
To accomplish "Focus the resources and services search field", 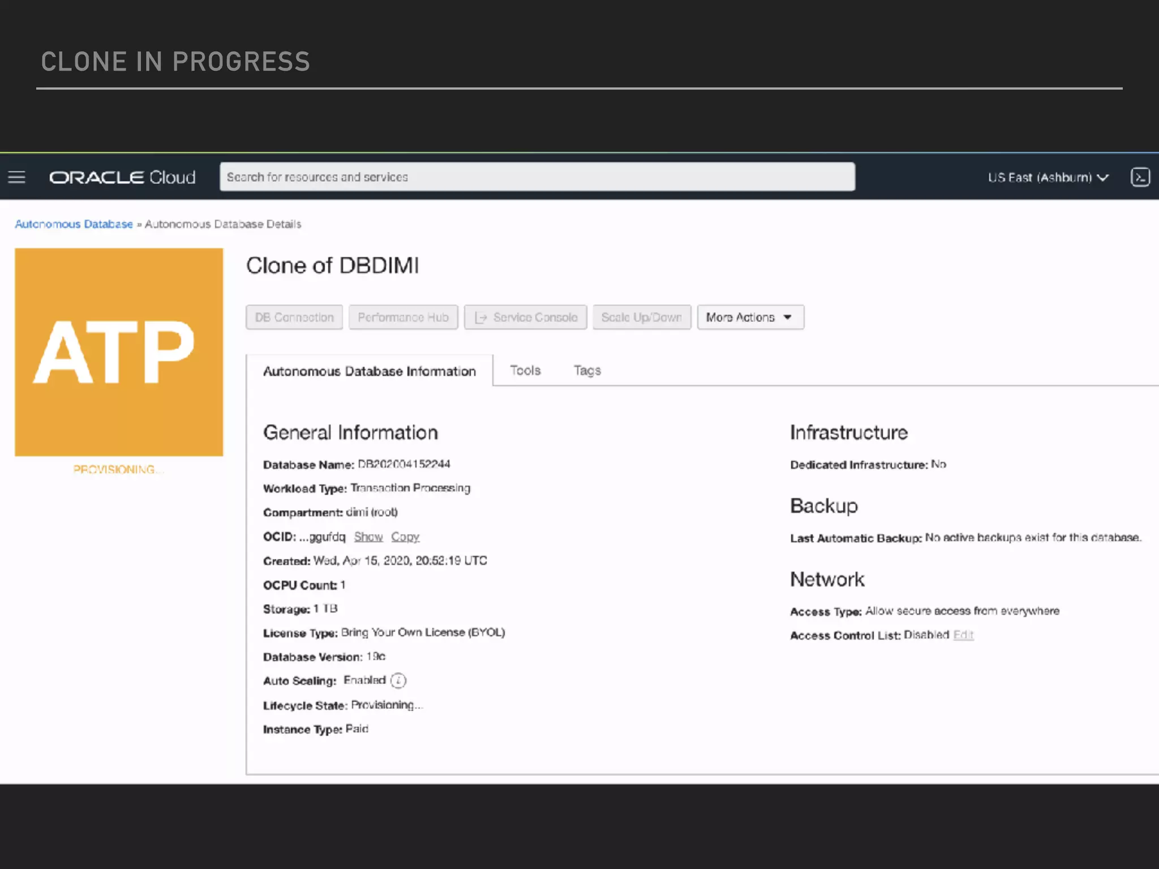I will point(536,177).
